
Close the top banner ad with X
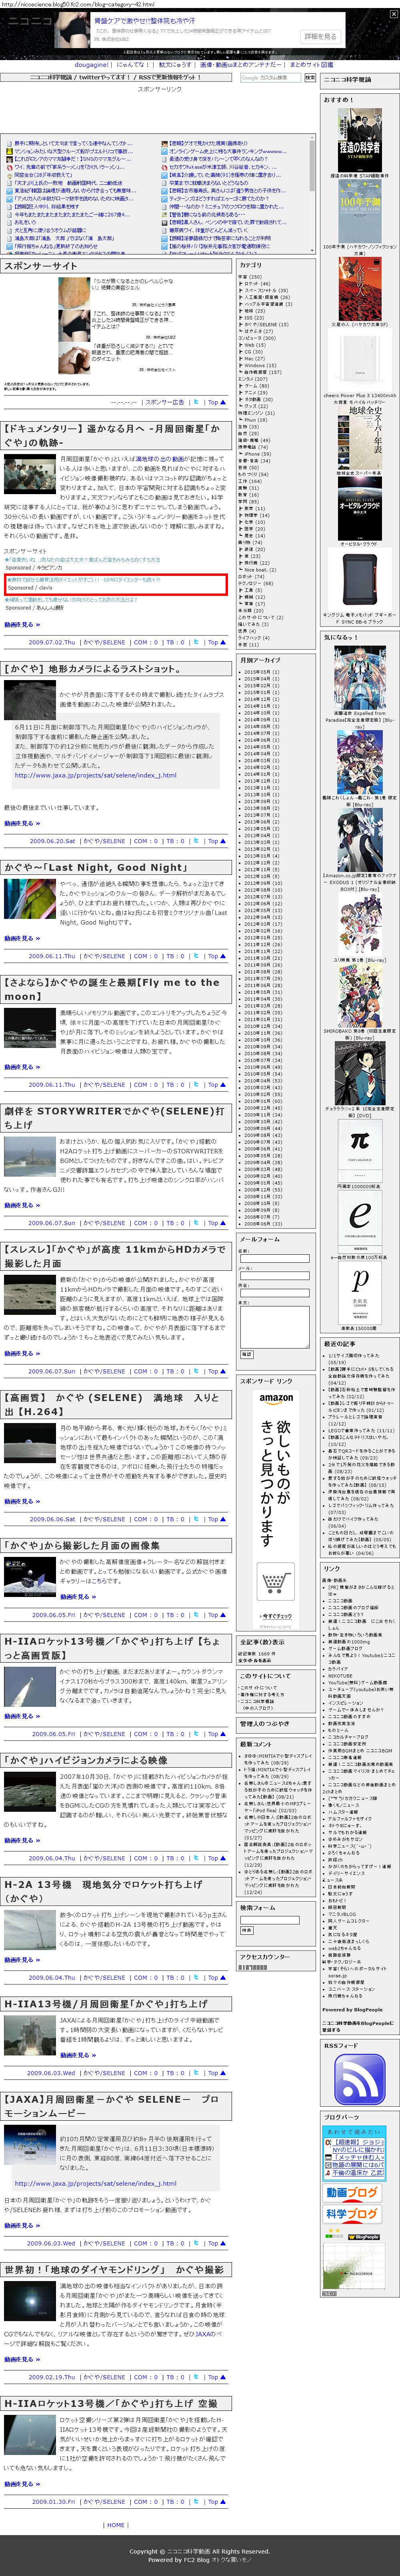[x=394, y=14]
